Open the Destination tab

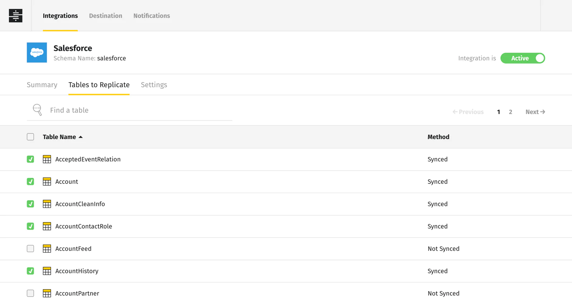105,16
